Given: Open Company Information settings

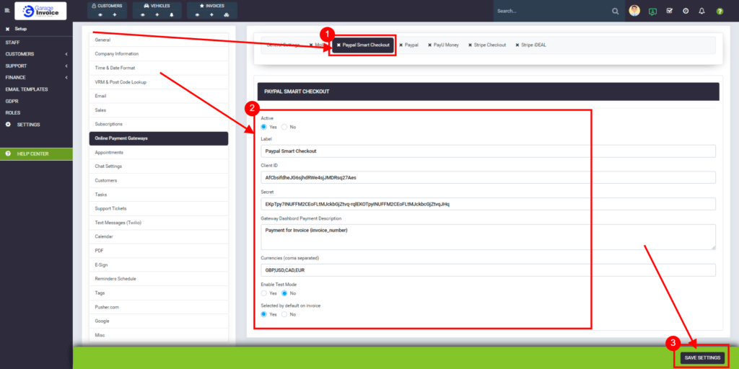Looking at the screenshot, I should (158, 53).
